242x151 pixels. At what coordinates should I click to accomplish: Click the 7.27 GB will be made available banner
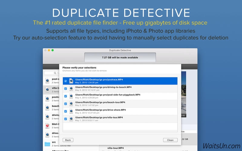point(120,57)
